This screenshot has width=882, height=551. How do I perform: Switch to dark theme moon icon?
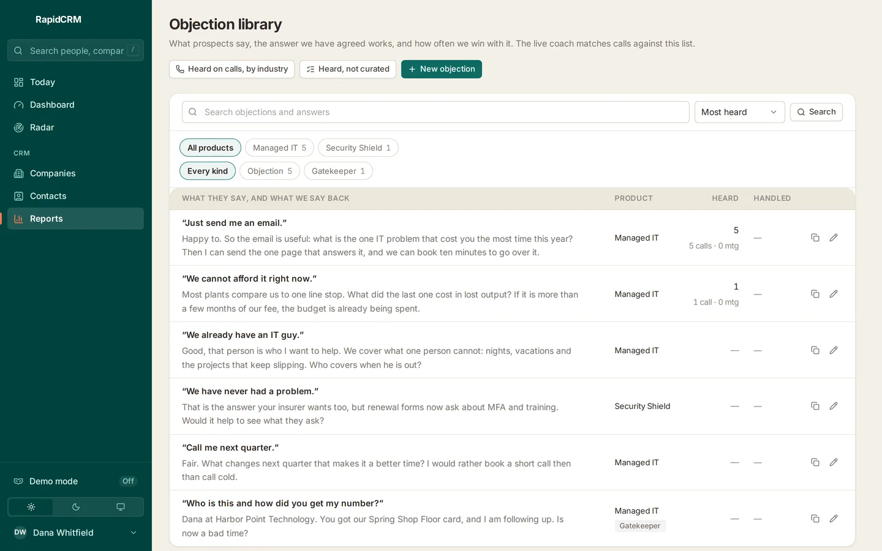tap(76, 507)
